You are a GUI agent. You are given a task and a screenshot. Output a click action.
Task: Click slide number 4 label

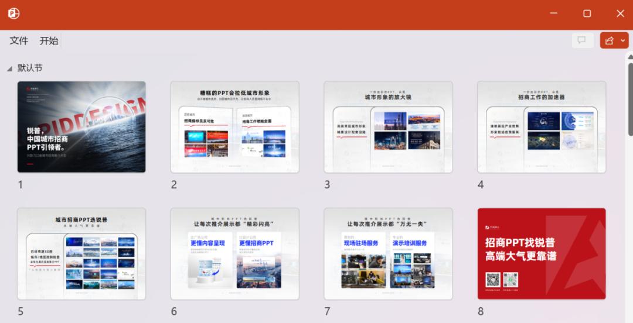[481, 185]
